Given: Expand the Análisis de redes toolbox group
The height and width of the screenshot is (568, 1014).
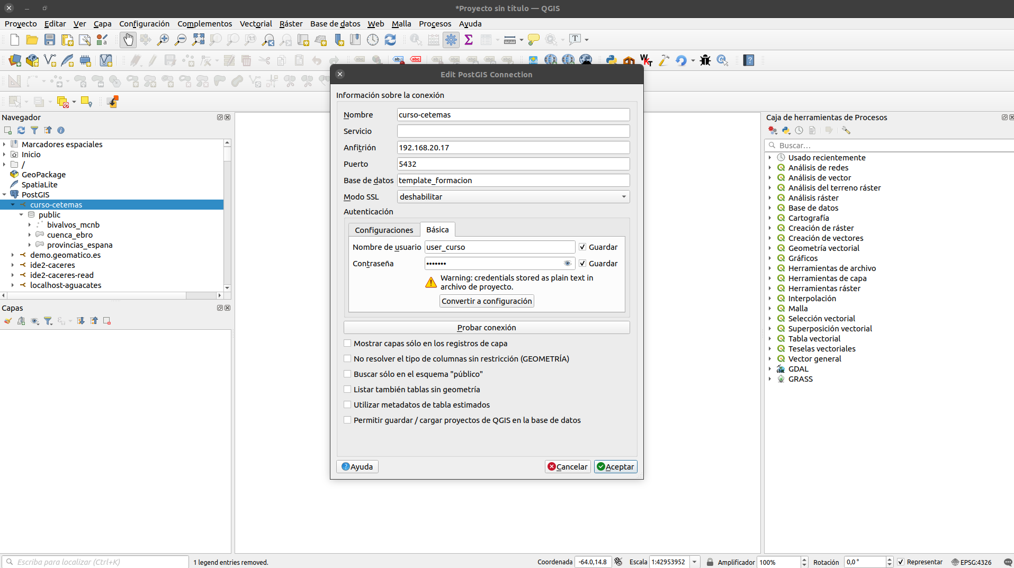Looking at the screenshot, I should pyautogui.click(x=770, y=168).
